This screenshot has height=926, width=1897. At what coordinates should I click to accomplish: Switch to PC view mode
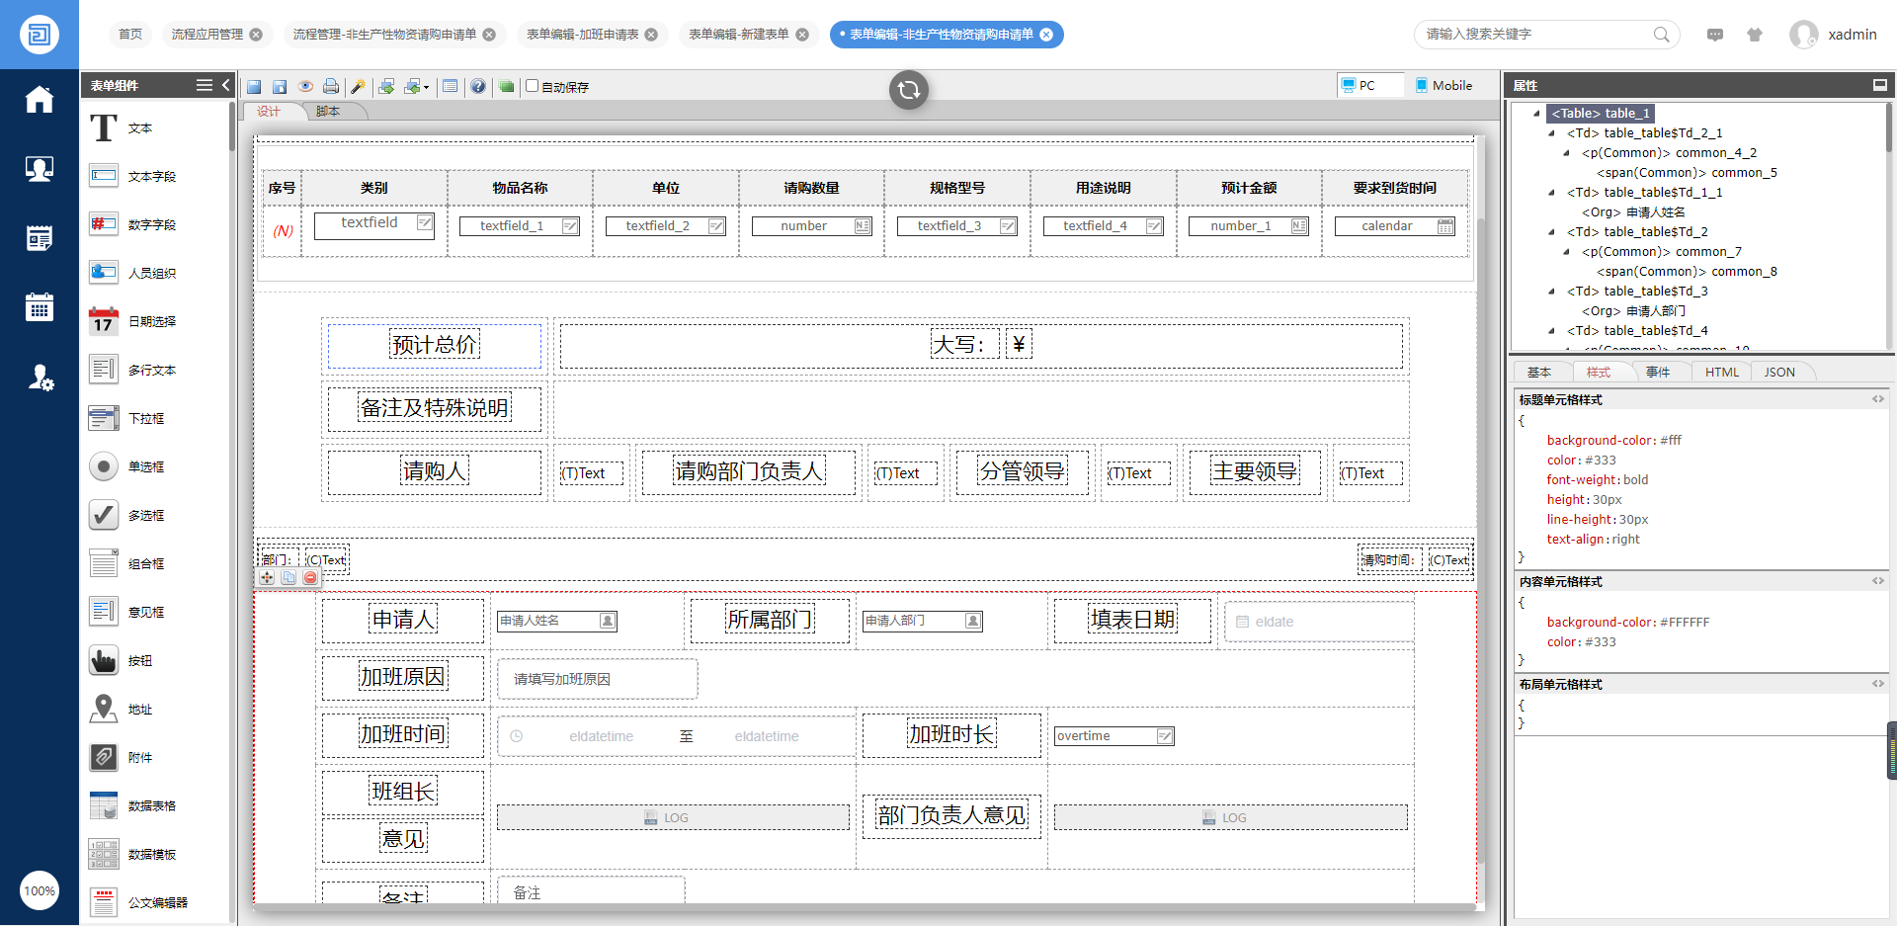click(x=1359, y=86)
